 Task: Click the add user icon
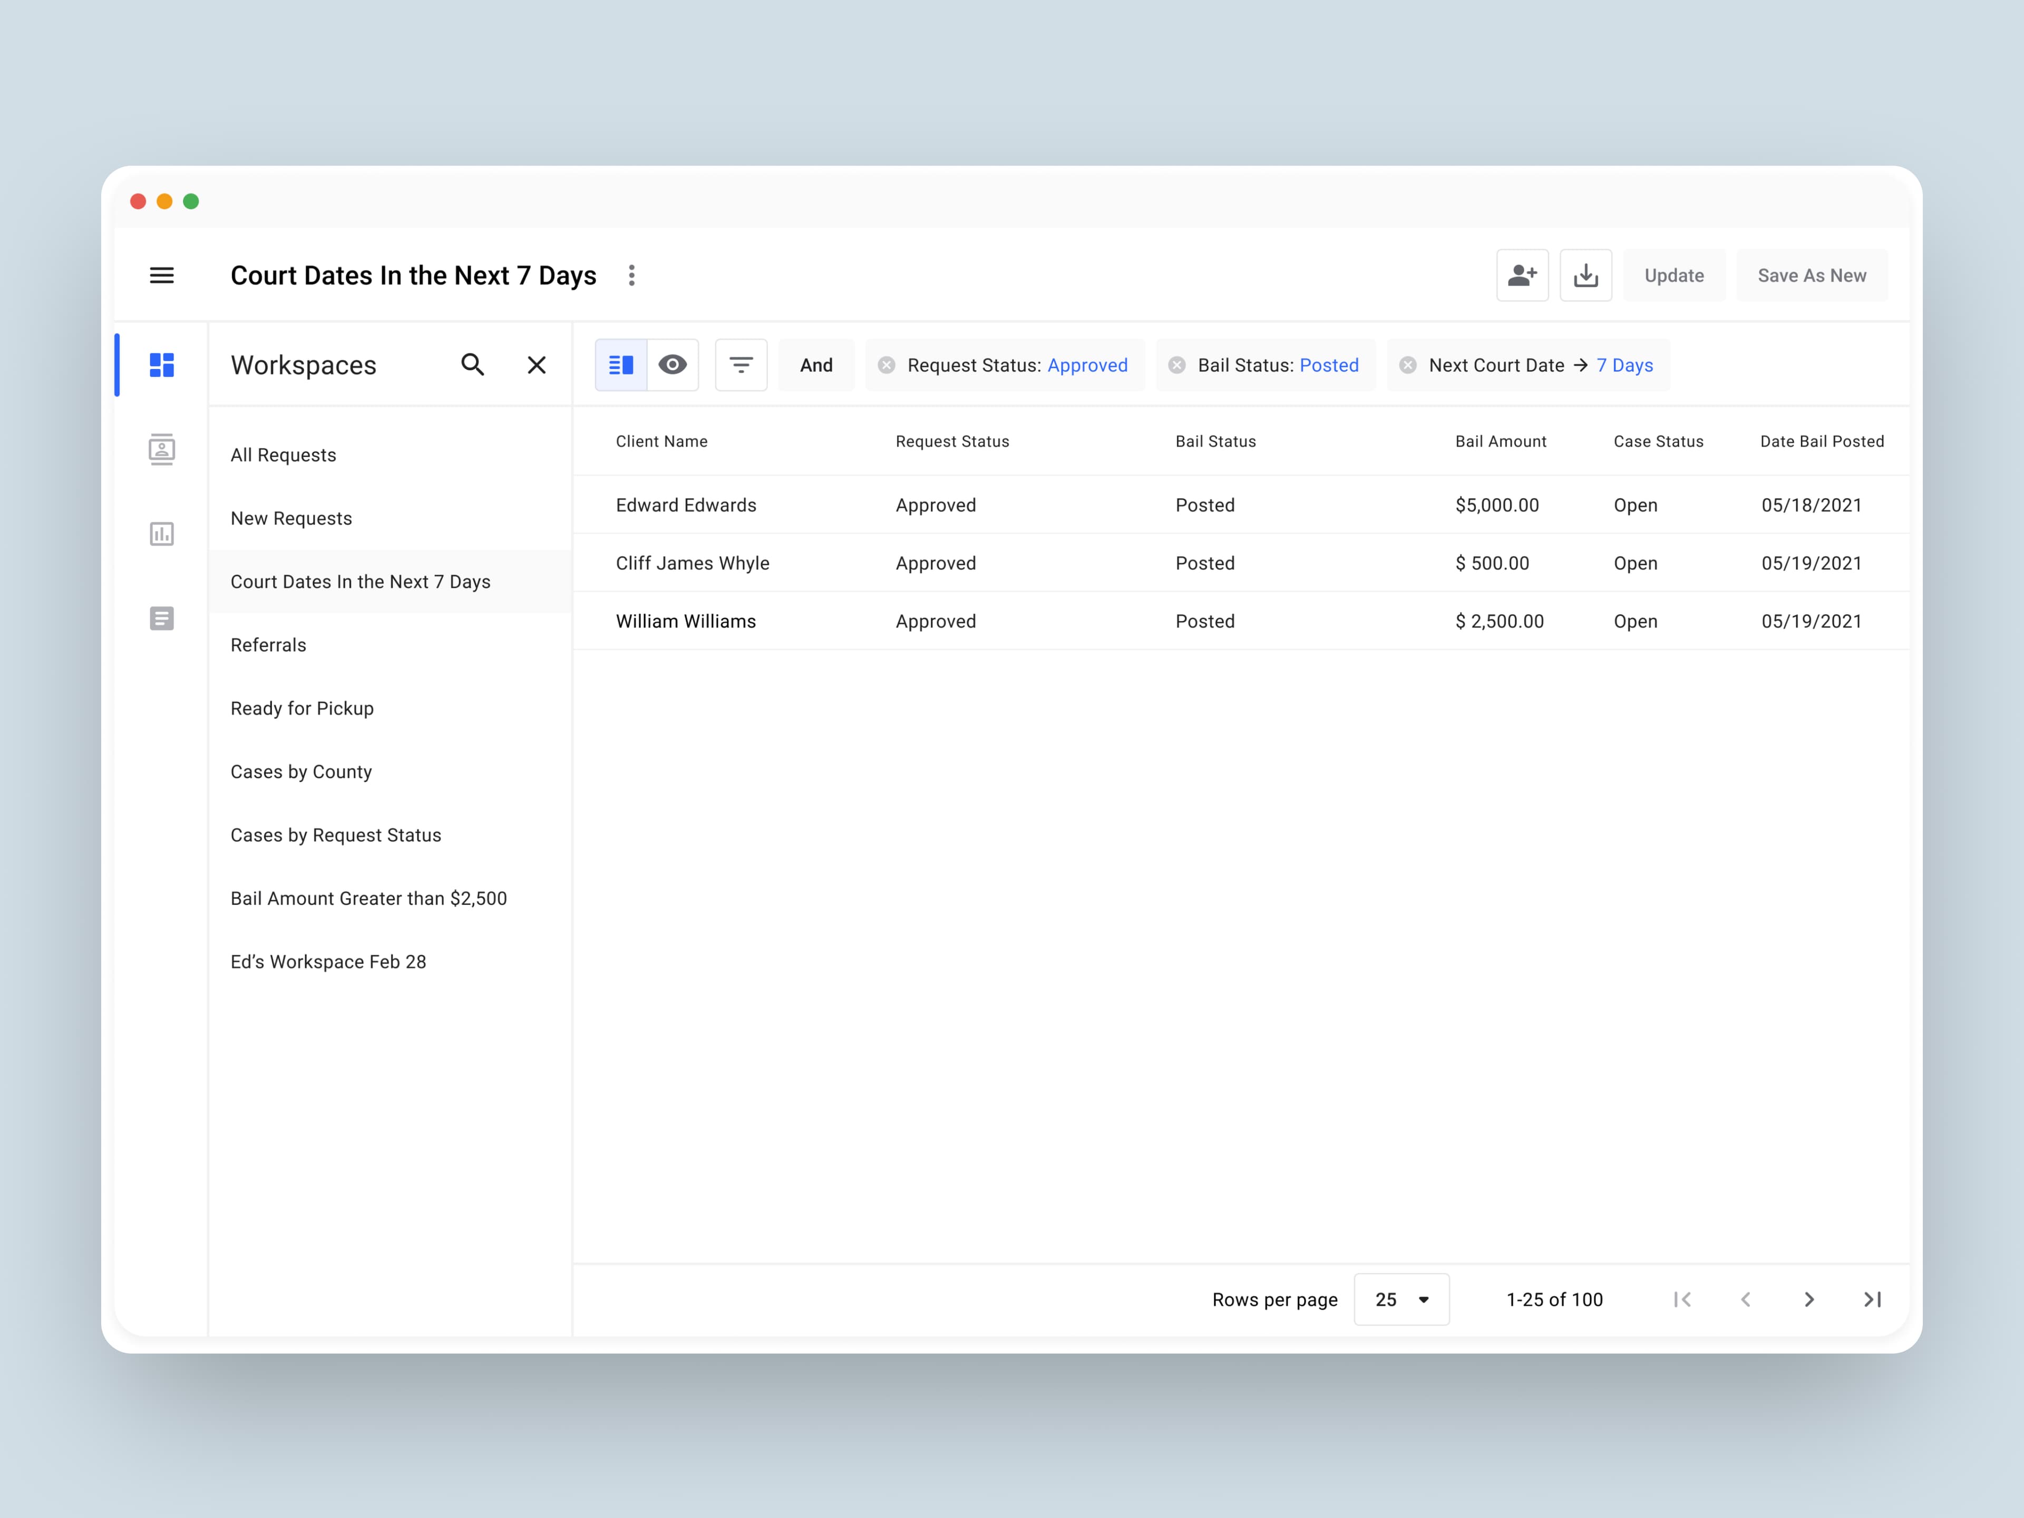tap(1522, 276)
